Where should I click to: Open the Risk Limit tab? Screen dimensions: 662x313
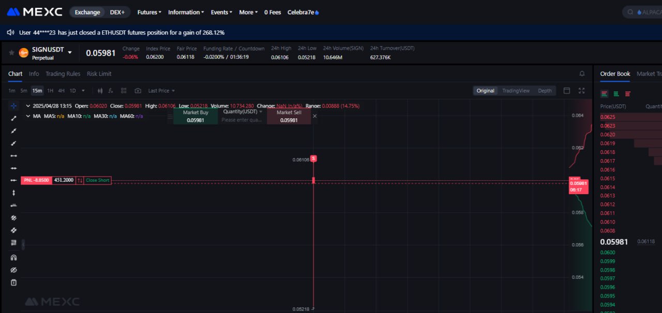pyautogui.click(x=99, y=74)
